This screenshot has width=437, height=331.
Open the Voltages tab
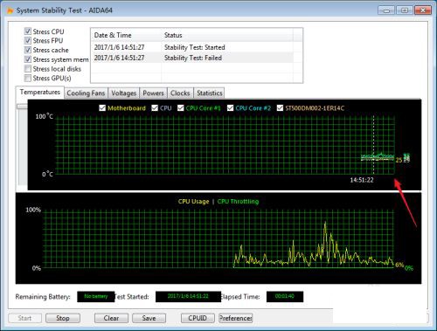click(x=124, y=93)
